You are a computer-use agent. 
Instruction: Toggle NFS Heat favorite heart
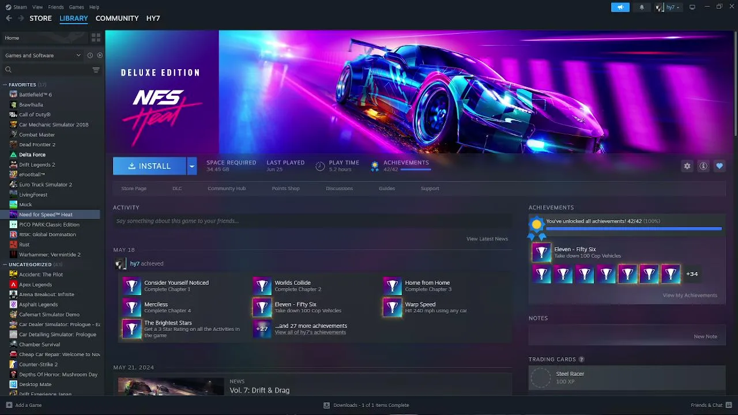point(720,166)
